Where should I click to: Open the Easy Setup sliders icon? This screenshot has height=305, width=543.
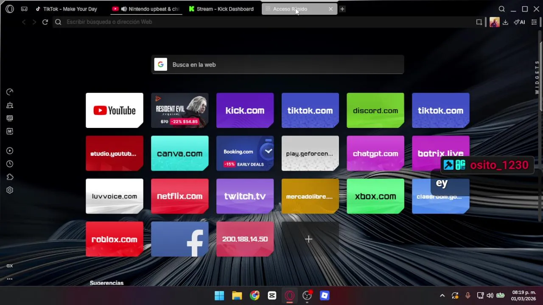(534, 22)
